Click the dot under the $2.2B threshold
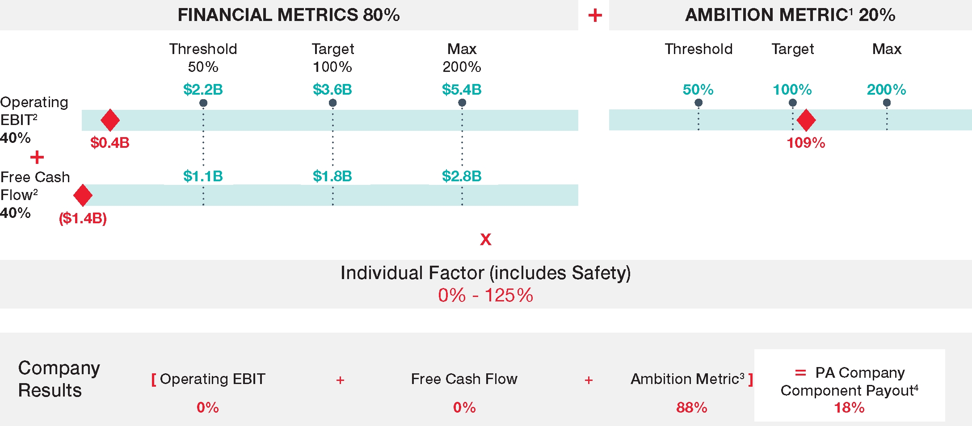Screen dimensions: 972x426 [x=203, y=103]
